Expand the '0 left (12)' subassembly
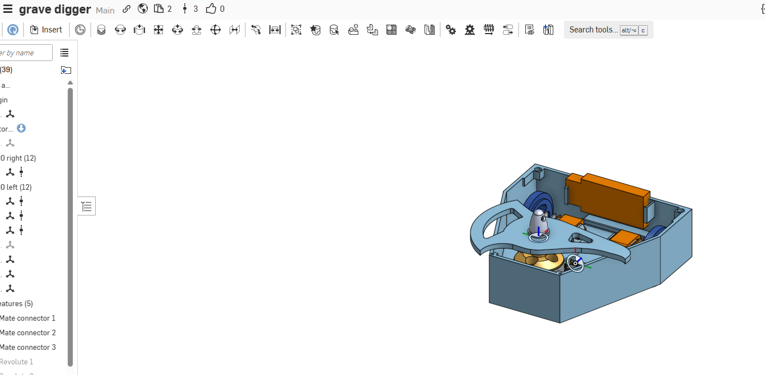 click(17, 187)
